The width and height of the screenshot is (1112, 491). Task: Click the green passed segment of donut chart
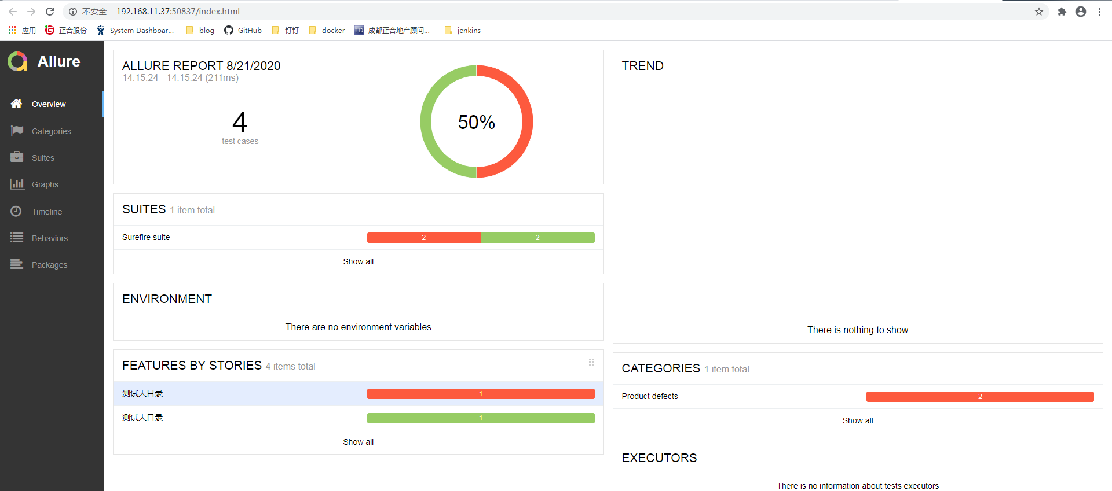(426, 121)
